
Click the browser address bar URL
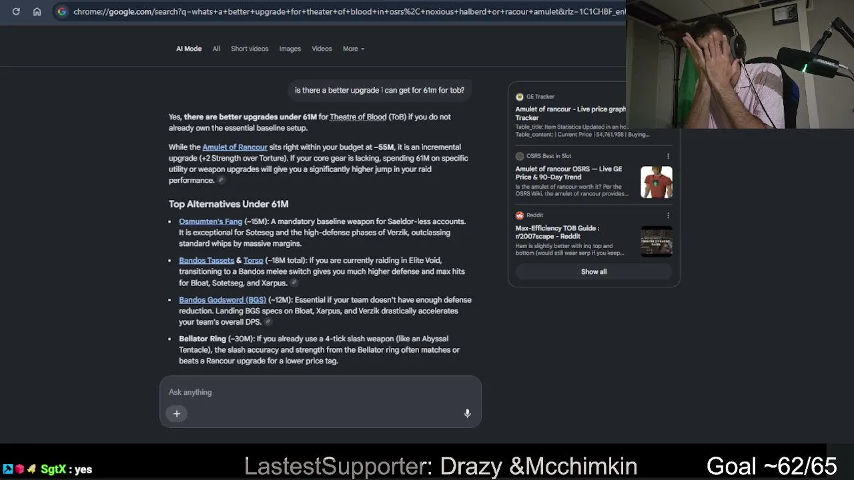(349, 11)
